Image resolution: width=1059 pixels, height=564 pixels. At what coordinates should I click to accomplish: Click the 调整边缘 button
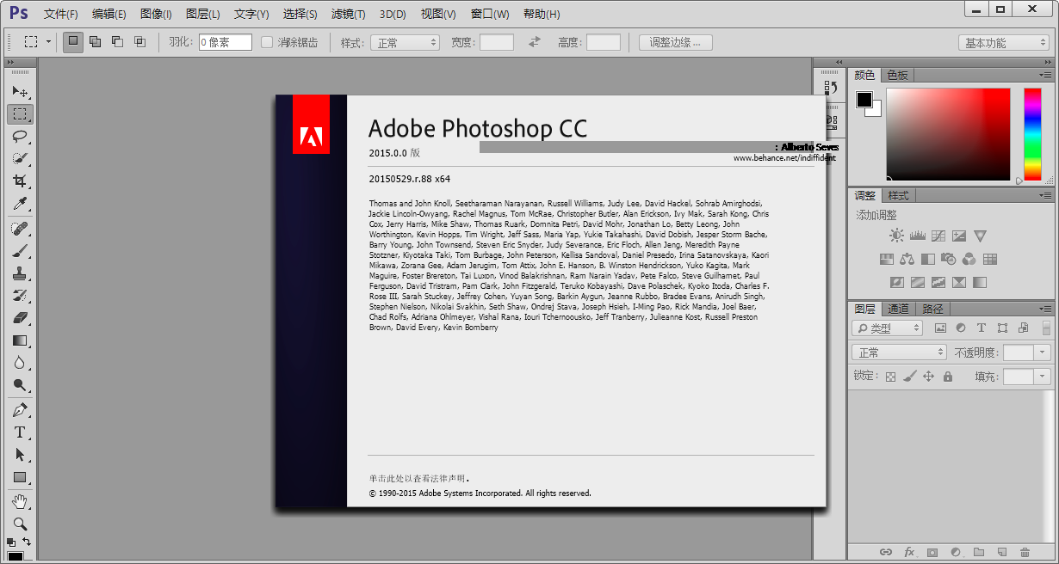(676, 42)
